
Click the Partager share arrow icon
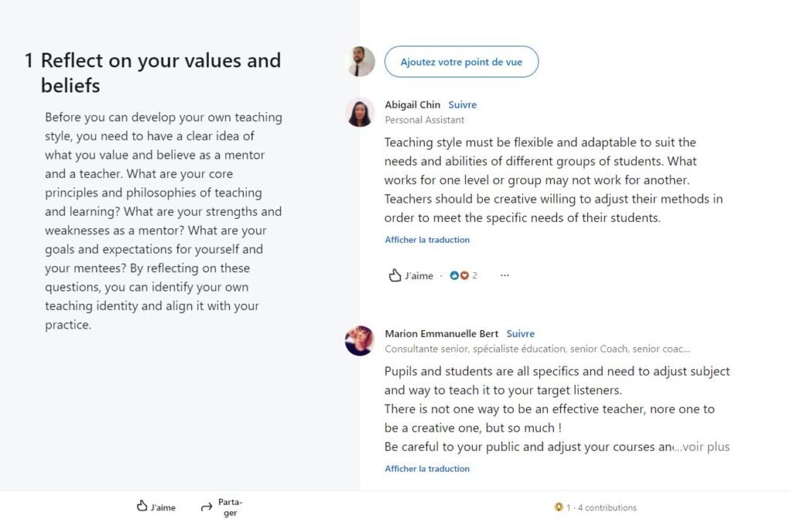point(206,507)
